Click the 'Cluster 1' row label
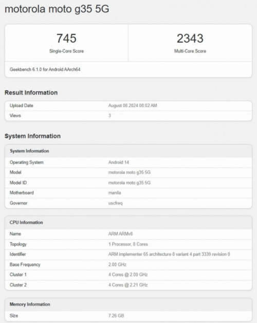Viewport: 257px width, 323px height. (18, 275)
